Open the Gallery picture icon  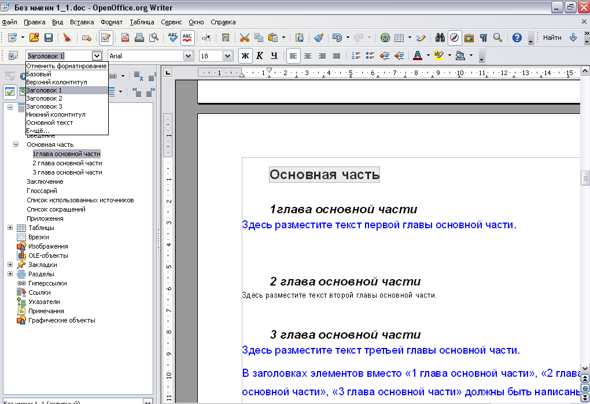pos(469,38)
